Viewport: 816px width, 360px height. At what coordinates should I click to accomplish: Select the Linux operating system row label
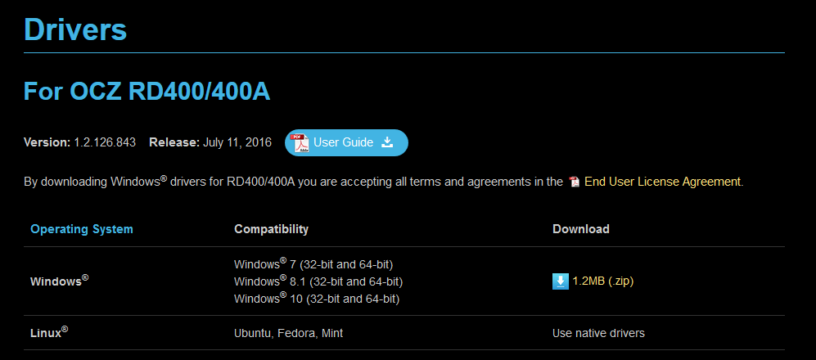click(x=49, y=333)
